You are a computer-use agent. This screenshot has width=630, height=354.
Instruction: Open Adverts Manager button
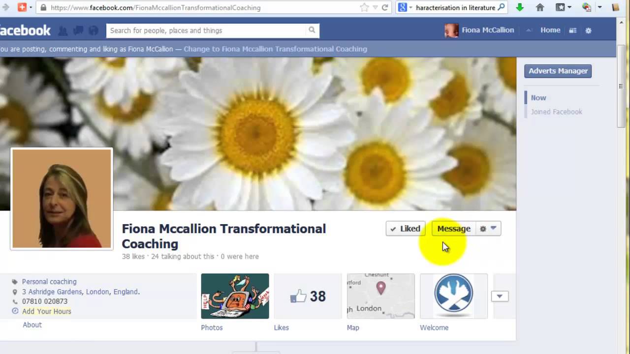click(x=558, y=71)
